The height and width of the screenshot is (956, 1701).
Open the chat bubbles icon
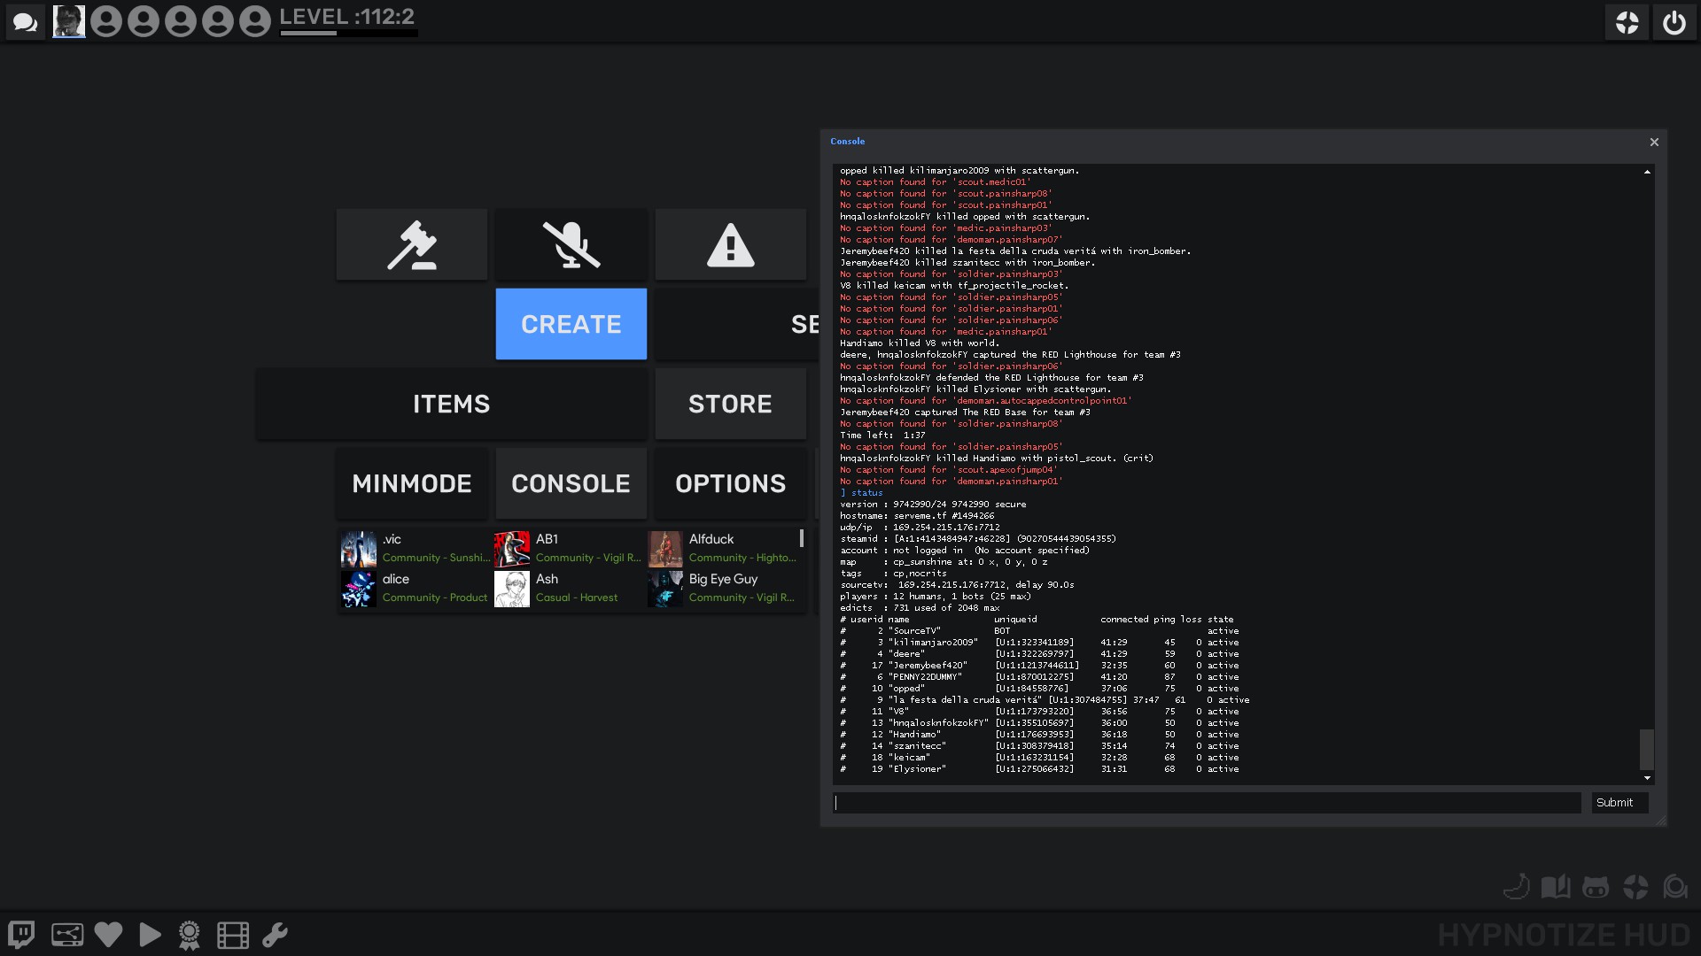coord(25,22)
